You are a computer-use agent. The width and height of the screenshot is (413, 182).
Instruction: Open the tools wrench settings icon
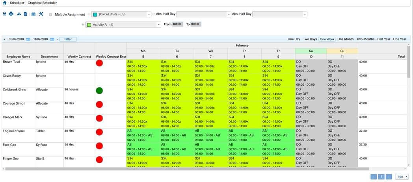[41, 14]
